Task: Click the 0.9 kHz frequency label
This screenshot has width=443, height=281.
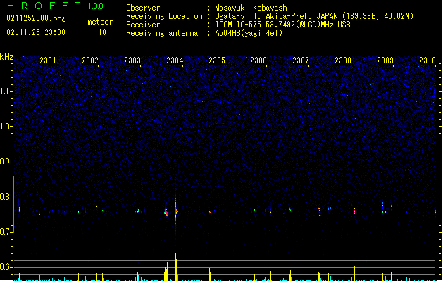Action: pyautogui.click(x=5, y=162)
